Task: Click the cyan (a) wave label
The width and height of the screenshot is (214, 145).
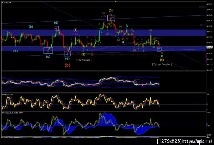Action: click(15, 51)
